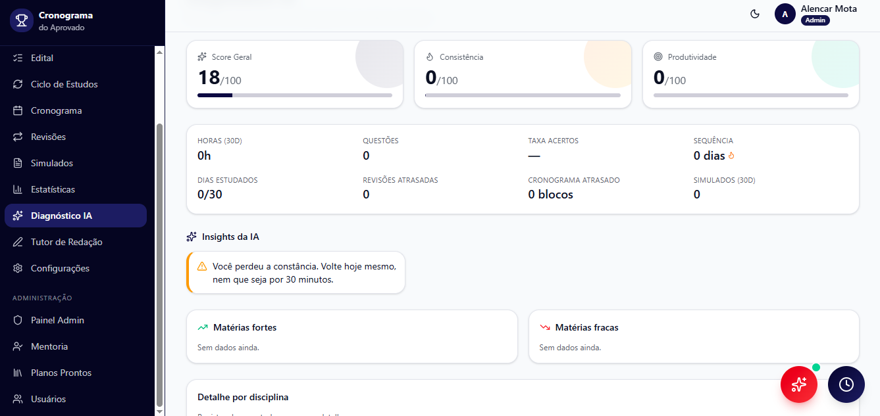Click the sidebar scrollbar up arrow
880x416 pixels.
point(159,51)
